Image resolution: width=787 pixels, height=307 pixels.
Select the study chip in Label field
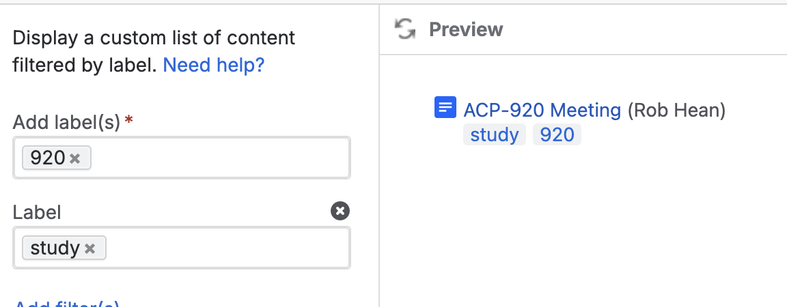click(x=55, y=248)
